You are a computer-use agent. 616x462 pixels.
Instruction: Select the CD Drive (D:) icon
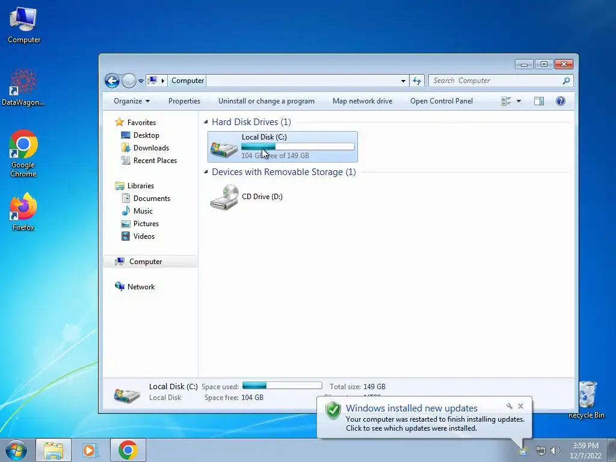click(x=224, y=197)
